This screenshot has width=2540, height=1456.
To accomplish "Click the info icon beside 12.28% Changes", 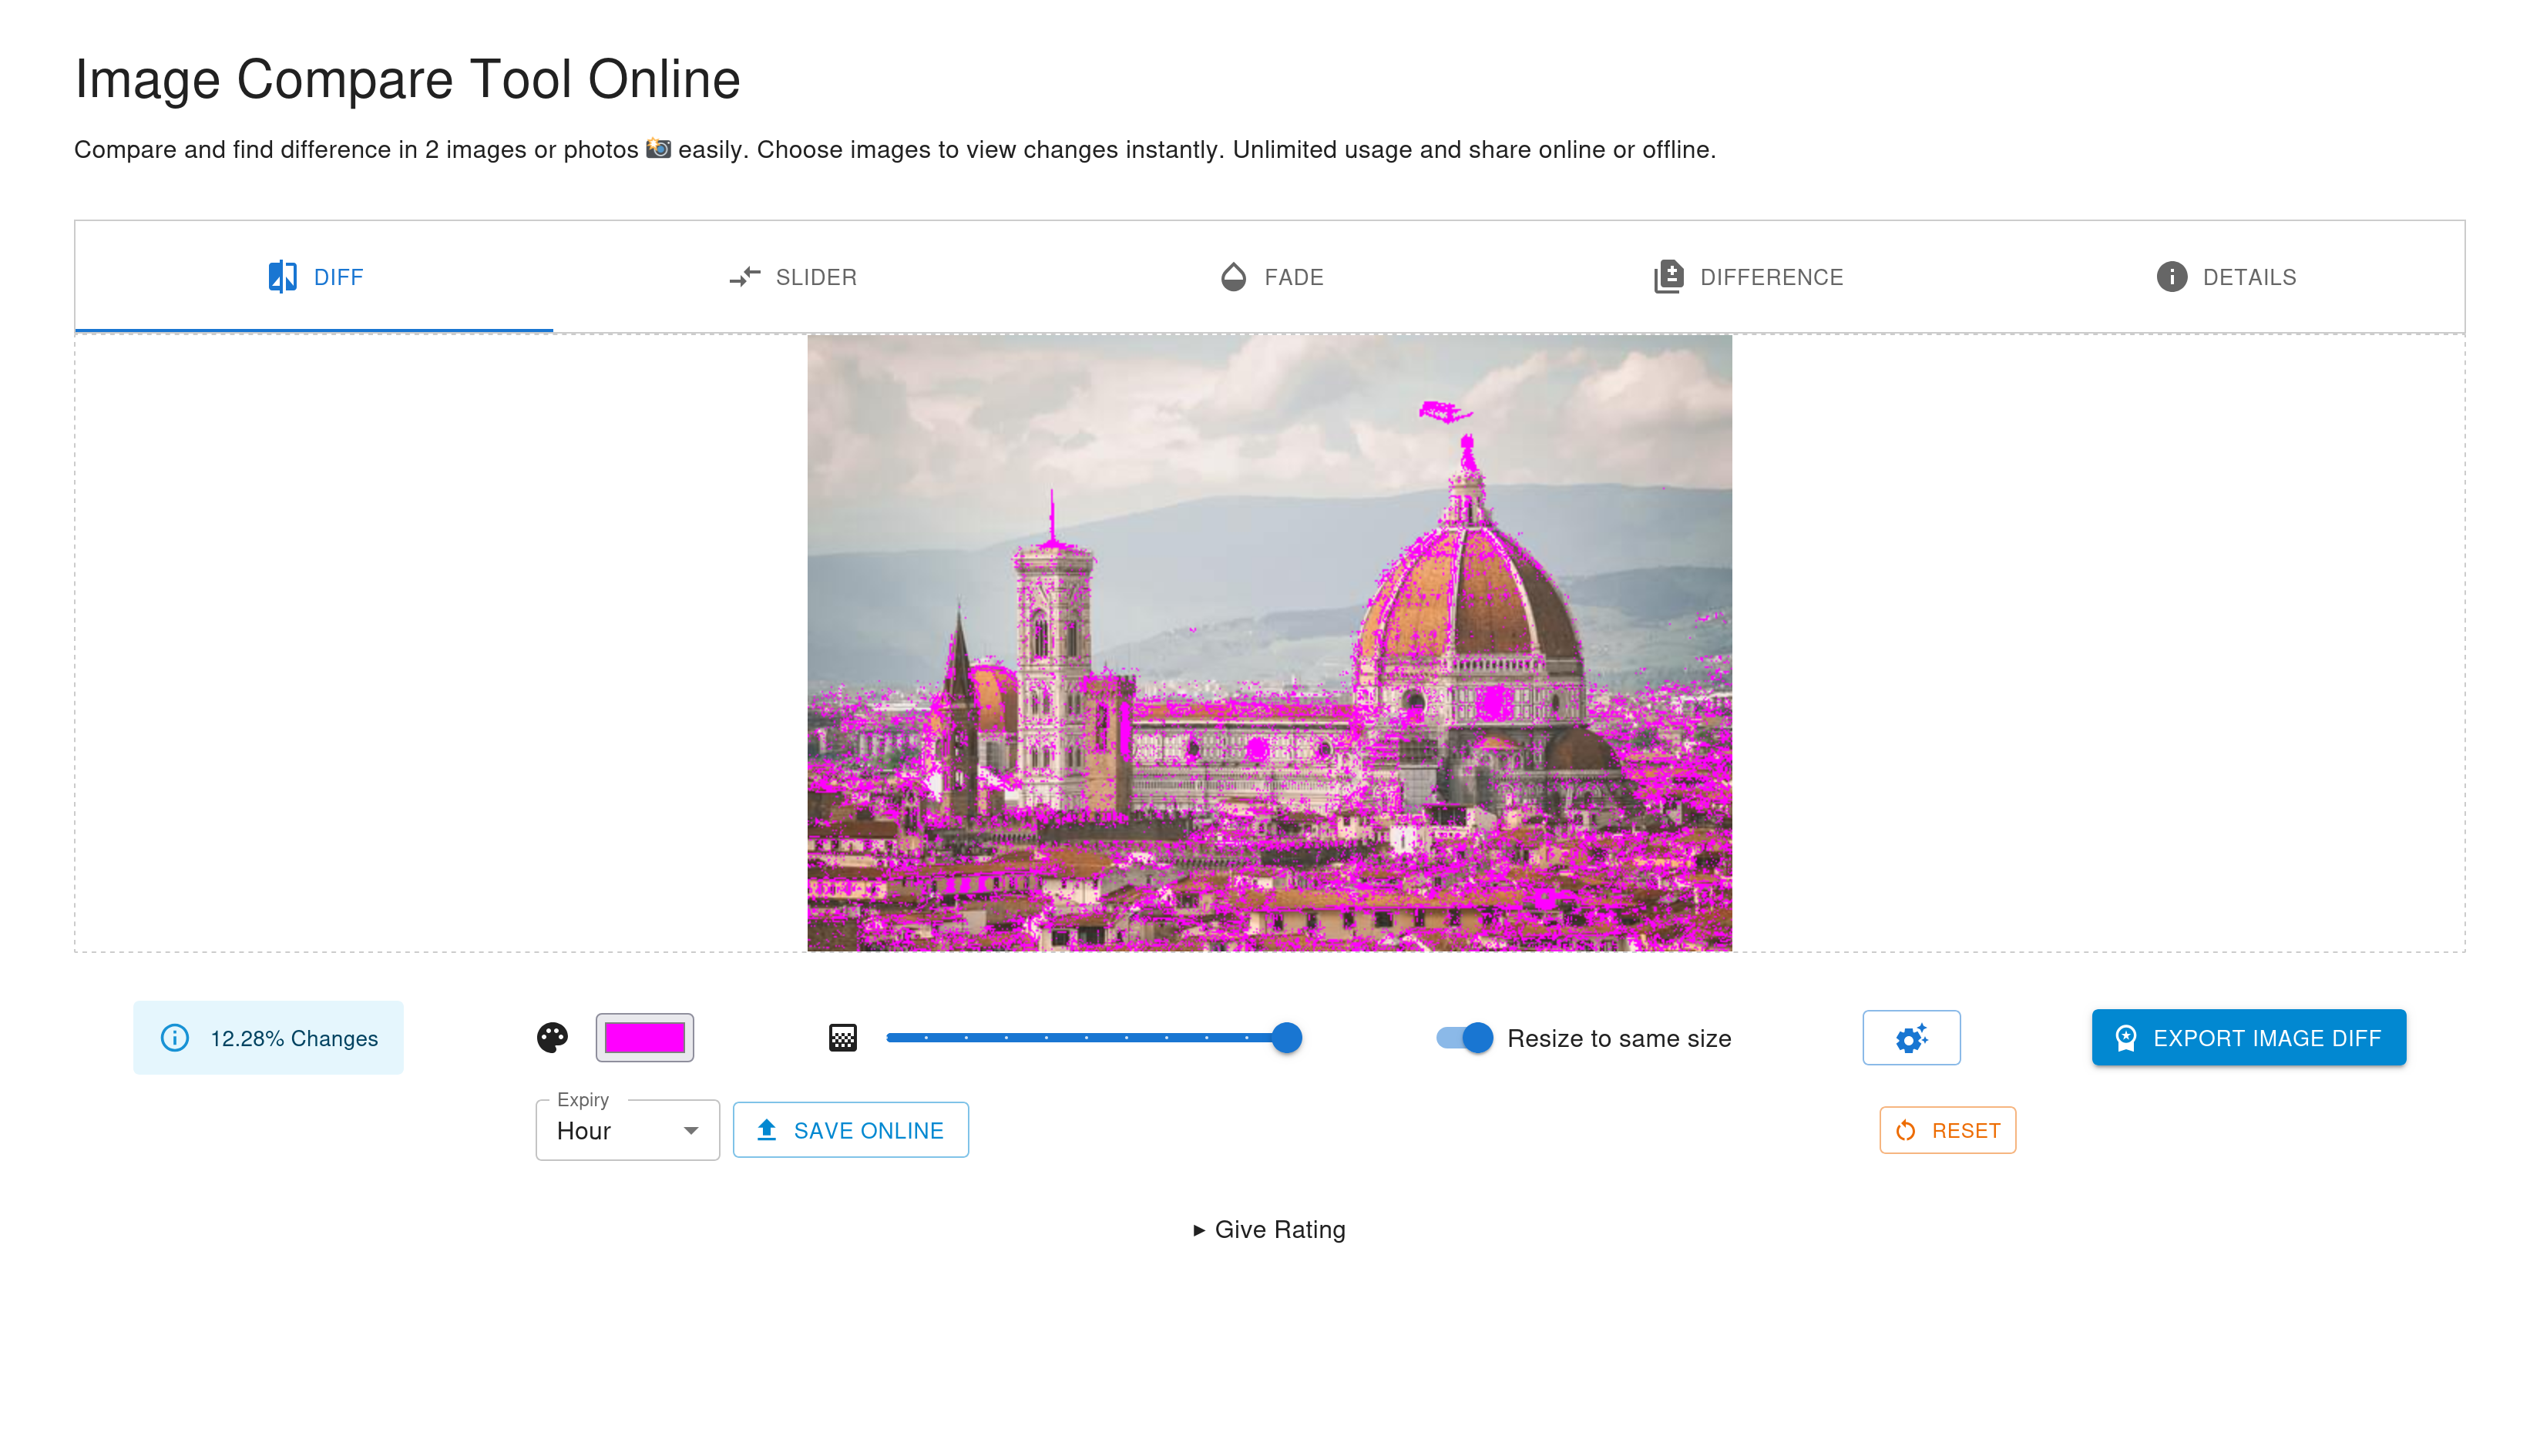I will (x=175, y=1038).
